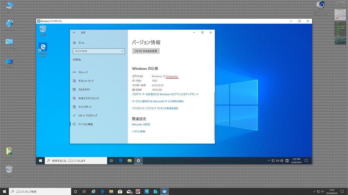348x195 pixels.
Task: Maximize the Settings window
Action: click(x=202, y=32)
